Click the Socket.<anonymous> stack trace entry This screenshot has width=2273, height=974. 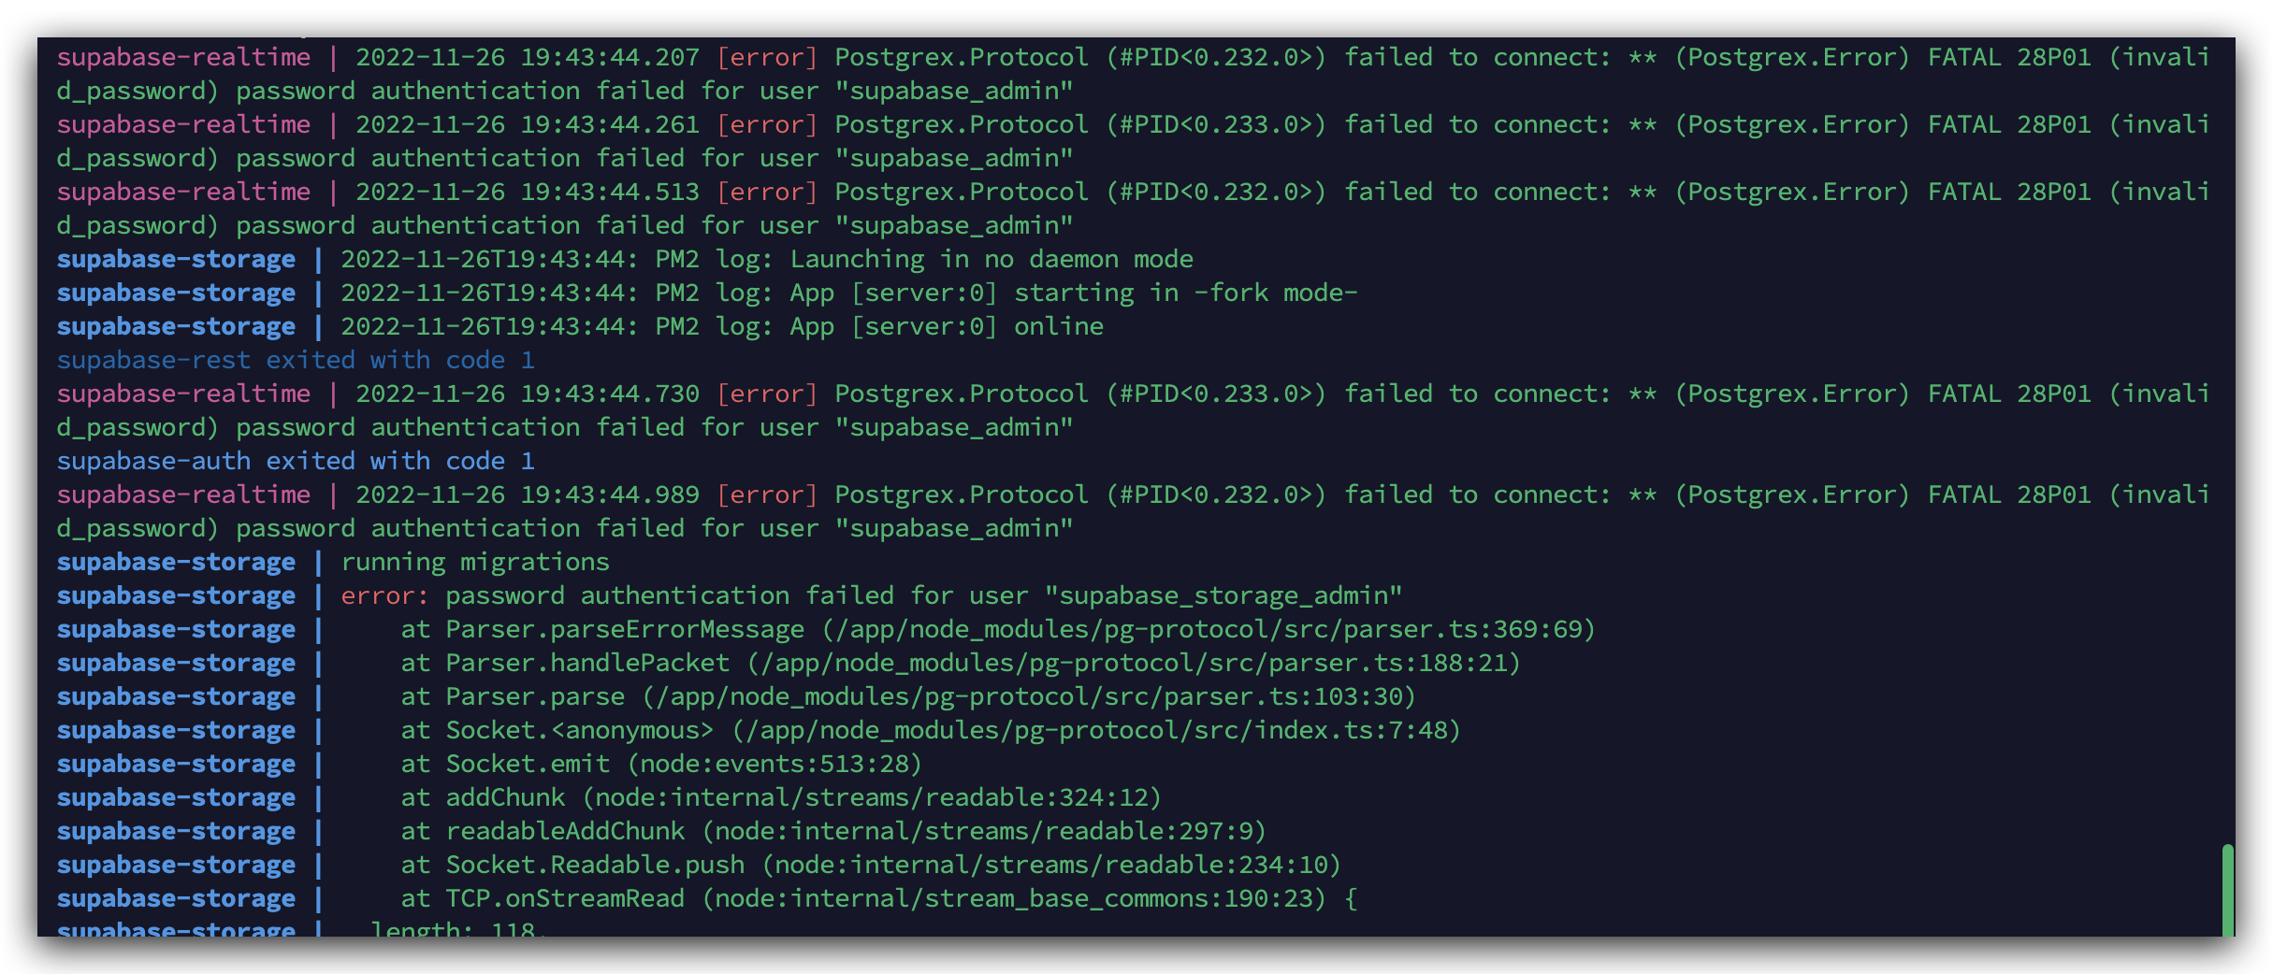579,730
